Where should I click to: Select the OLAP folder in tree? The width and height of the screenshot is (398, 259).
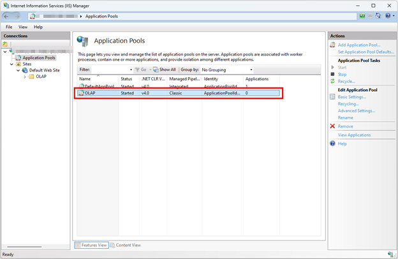pos(41,77)
